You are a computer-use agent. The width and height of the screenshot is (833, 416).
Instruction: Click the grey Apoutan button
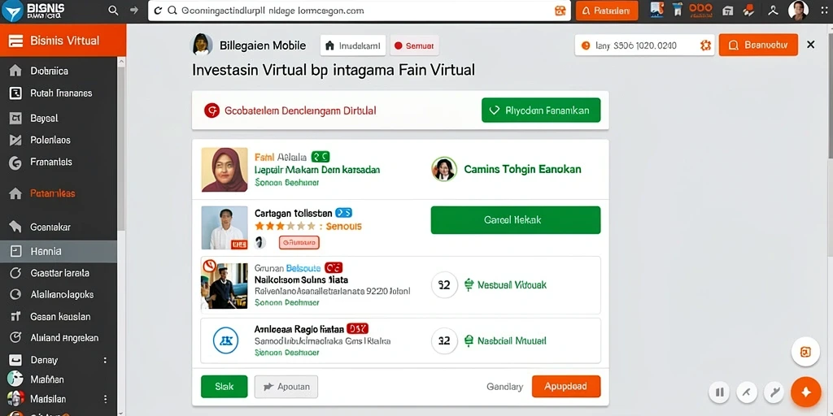(286, 387)
